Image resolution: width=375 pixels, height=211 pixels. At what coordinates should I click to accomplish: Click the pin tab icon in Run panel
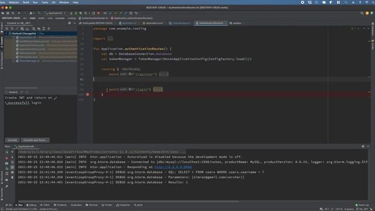tap(6, 186)
